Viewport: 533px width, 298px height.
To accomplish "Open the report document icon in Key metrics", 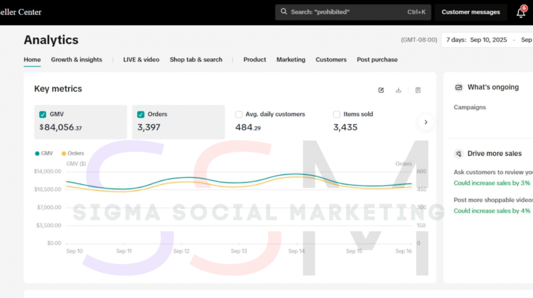I will (418, 90).
